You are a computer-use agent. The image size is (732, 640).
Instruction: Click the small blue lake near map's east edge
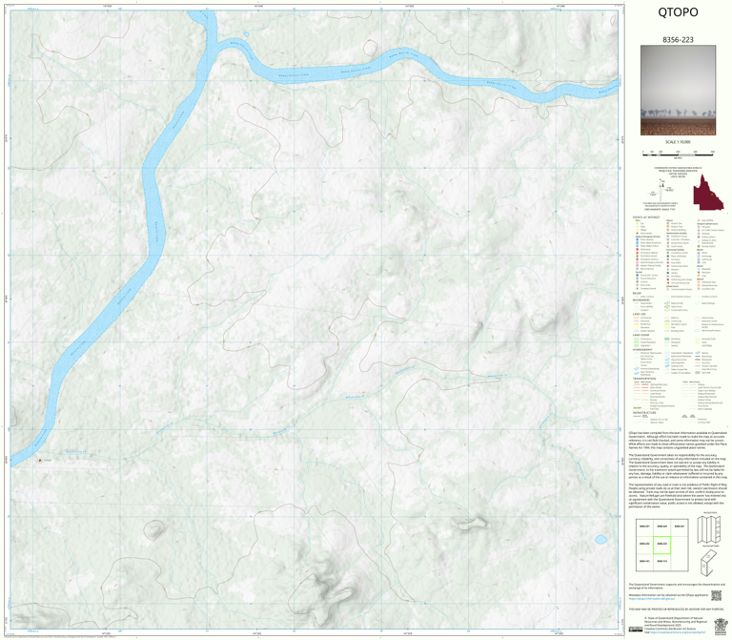(x=600, y=540)
